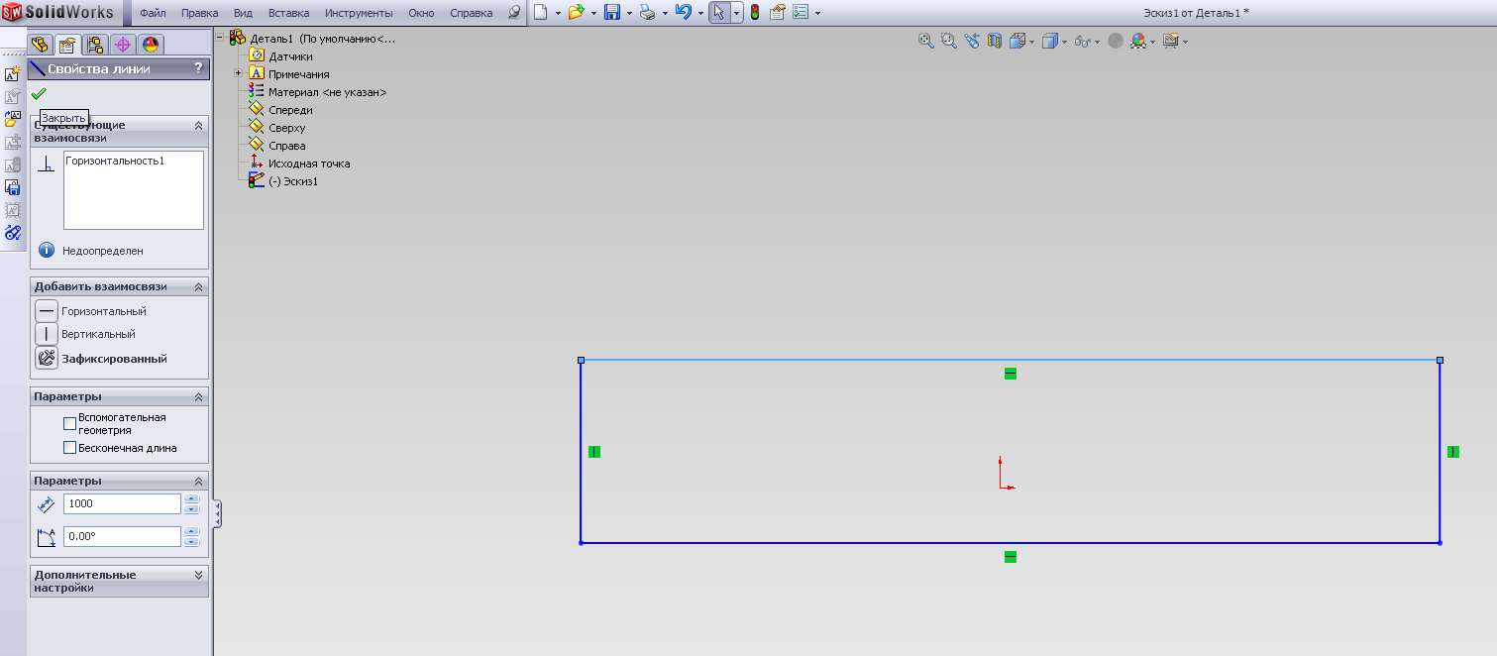The width and height of the screenshot is (1497, 656).
Task: Click the View Orientation icon
Action: pyautogui.click(x=1017, y=41)
